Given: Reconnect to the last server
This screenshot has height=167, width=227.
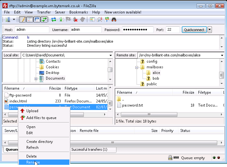Looking at the screenshot, I should click(x=83, y=19).
